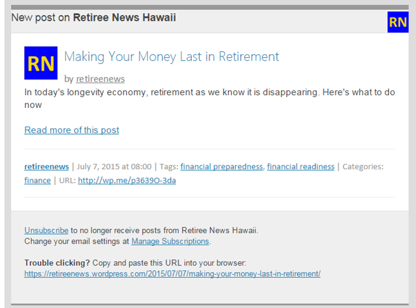Open the 'Making Your Money Last in Retirement' title
Screen dimensions: 416x308
click(171, 56)
